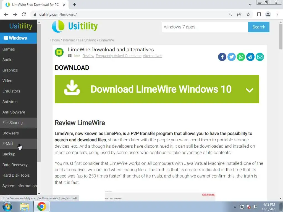Select Games category in sidebar
This screenshot has height=212, width=283.
coord(18,49)
